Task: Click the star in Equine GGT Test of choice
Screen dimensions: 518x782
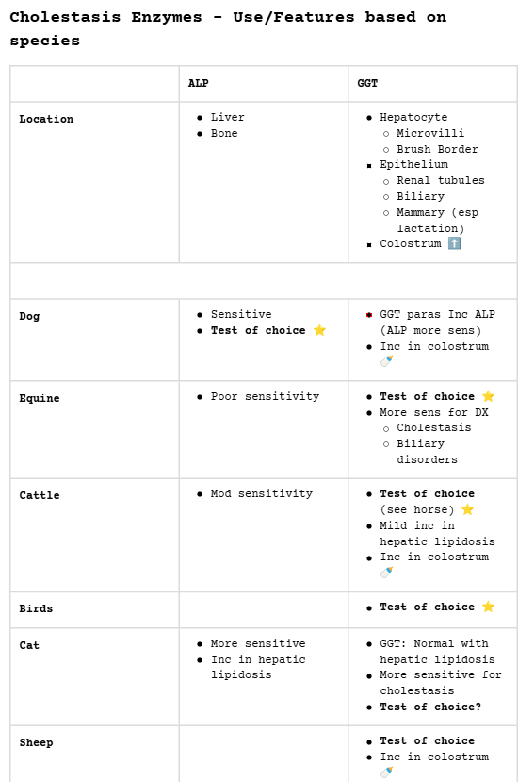Action: click(x=488, y=396)
